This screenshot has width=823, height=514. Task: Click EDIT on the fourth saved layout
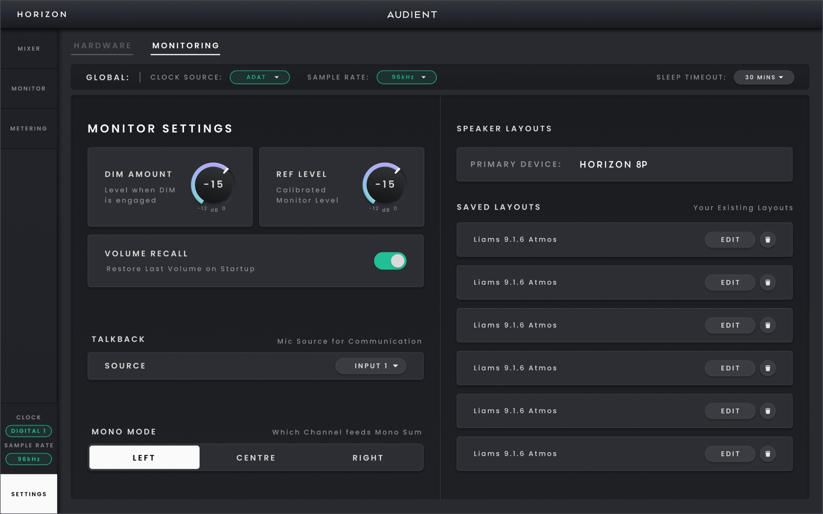(730, 368)
